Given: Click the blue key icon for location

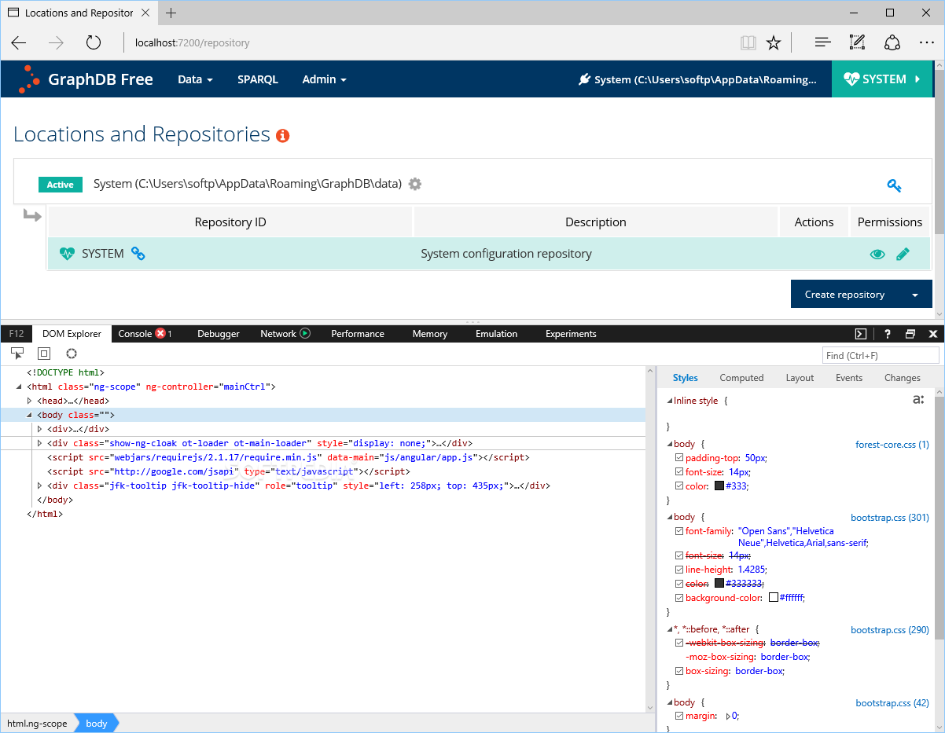Looking at the screenshot, I should (894, 185).
